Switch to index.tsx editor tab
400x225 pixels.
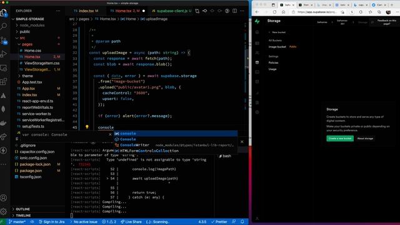click(86, 11)
